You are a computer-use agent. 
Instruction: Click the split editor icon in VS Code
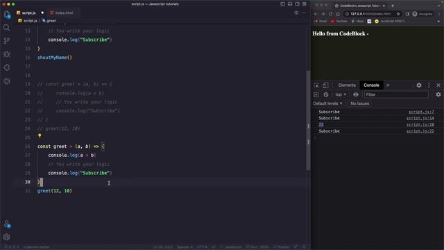coord(296,12)
